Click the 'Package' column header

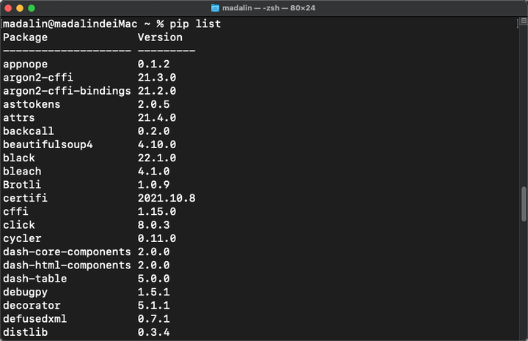(x=25, y=37)
